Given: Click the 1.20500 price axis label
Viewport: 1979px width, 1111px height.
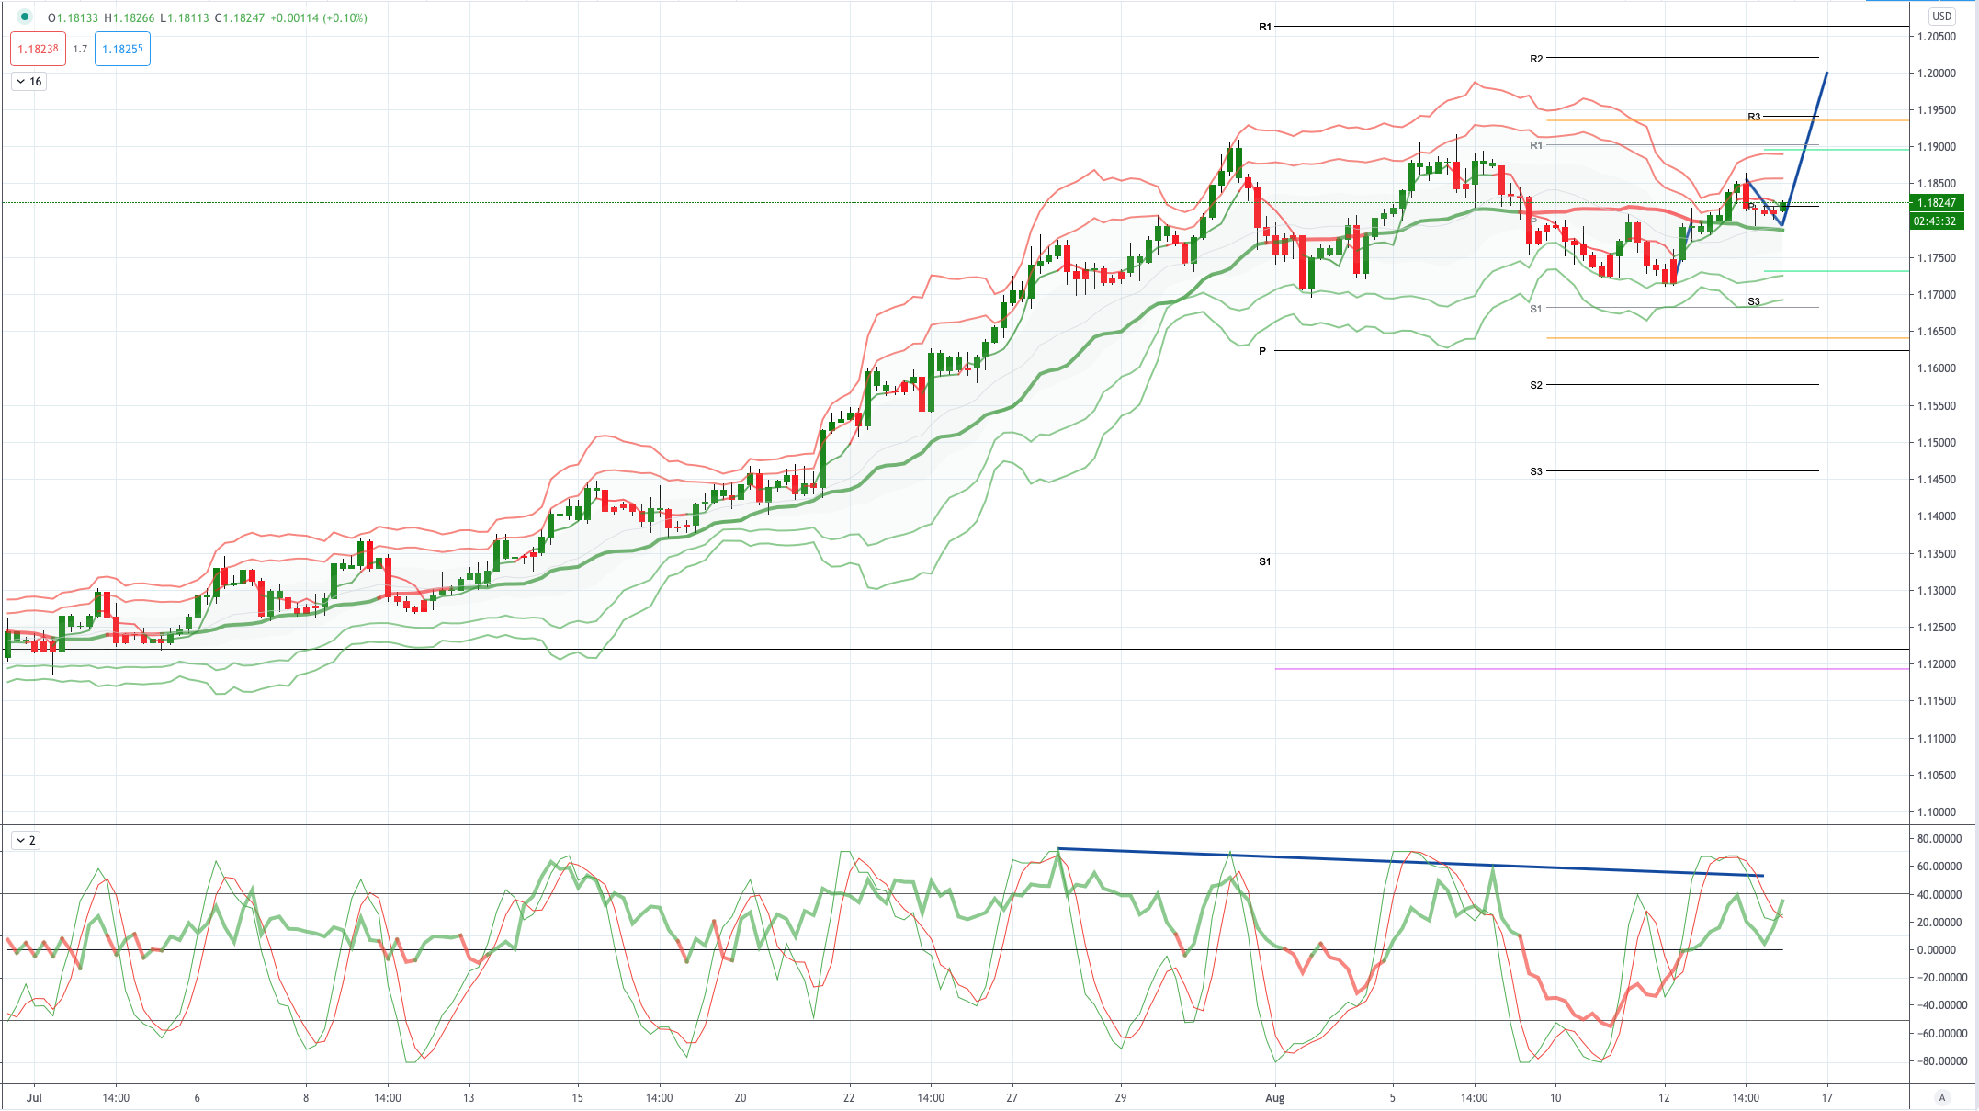Looking at the screenshot, I should 1936,37.
